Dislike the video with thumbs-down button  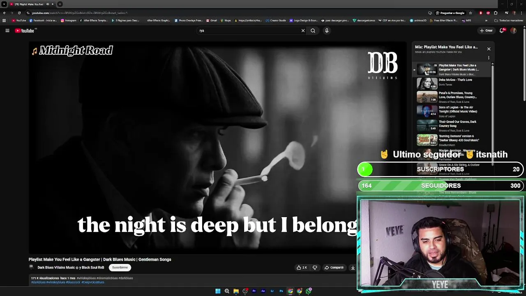[x=315, y=268]
